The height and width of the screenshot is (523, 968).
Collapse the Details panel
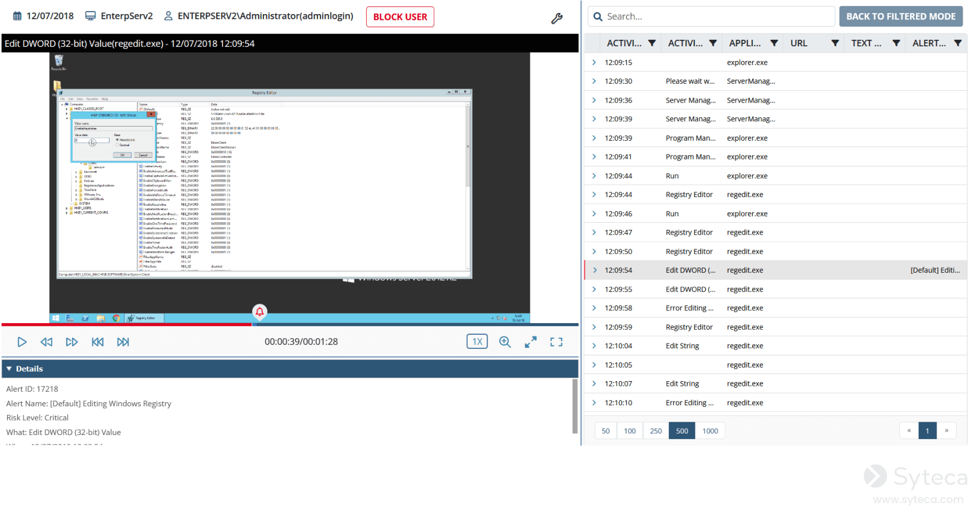(x=9, y=369)
